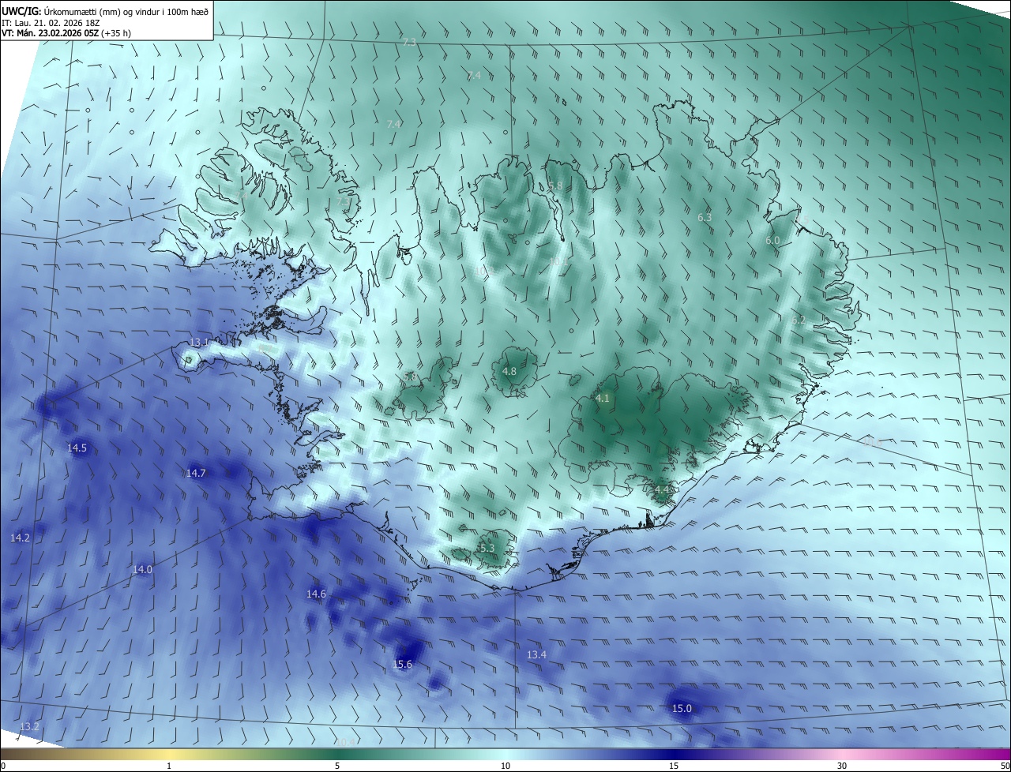Click the 10 tick on the colour scale
Screen dimensions: 1011x772
505,766
